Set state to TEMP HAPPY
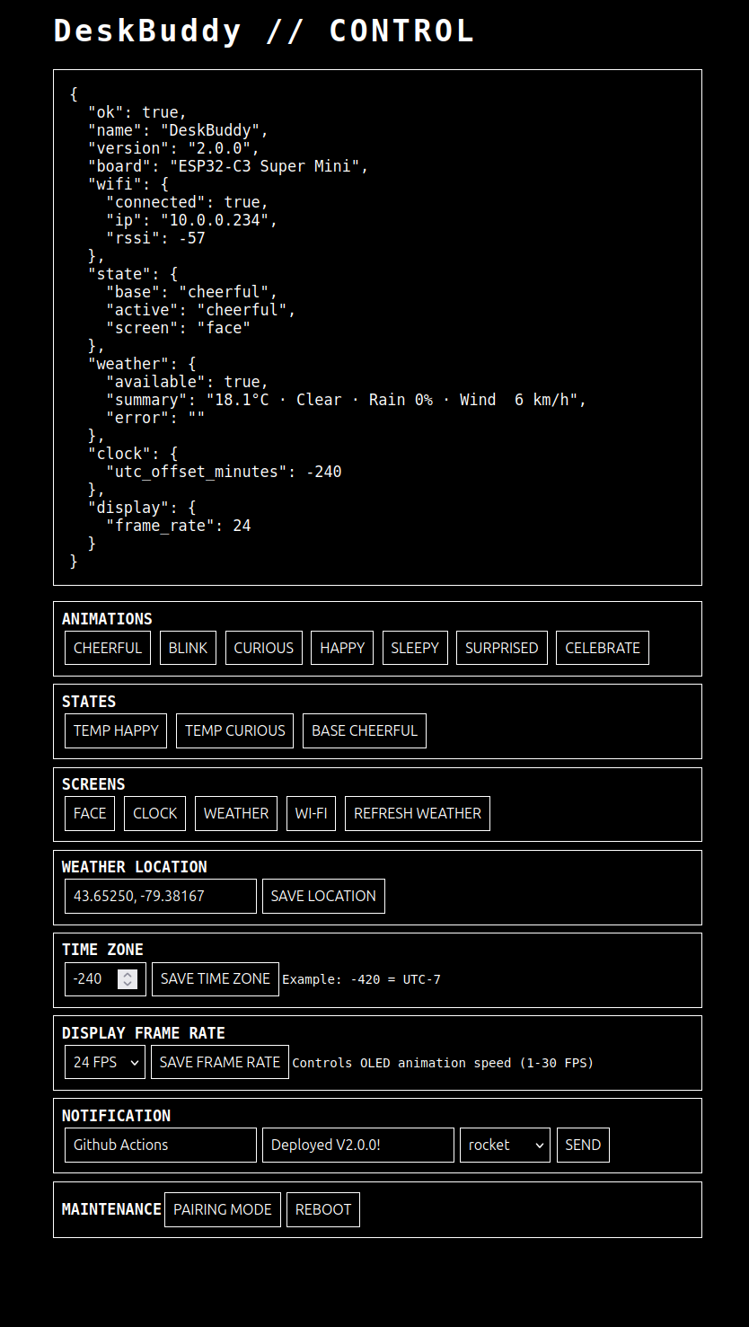Image resolution: width=749 pixels, height=1327 pixels. pyautogui.click(x=116, y=730)
